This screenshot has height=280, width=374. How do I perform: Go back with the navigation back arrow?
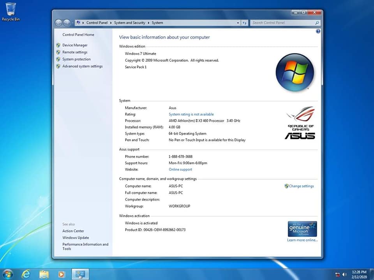click(x=58, y=23)
